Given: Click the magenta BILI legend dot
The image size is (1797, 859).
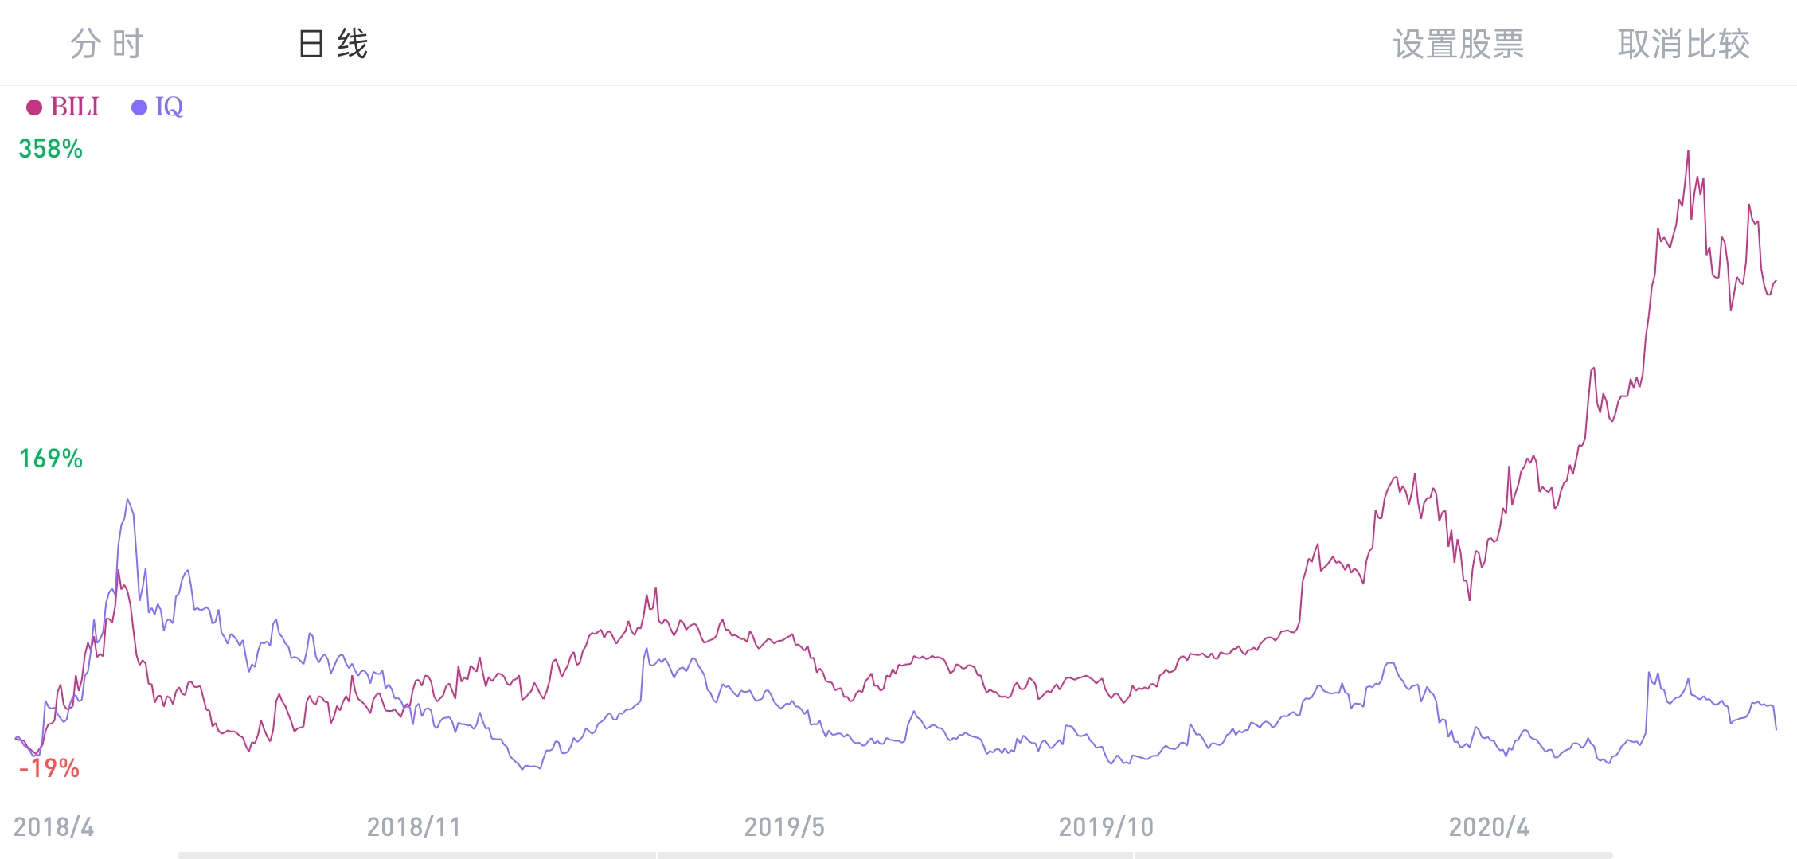Looking at the screenshot, I should coord(34,107).
